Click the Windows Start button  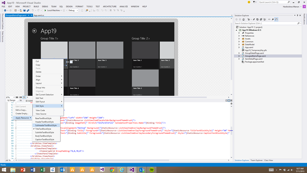4,169
